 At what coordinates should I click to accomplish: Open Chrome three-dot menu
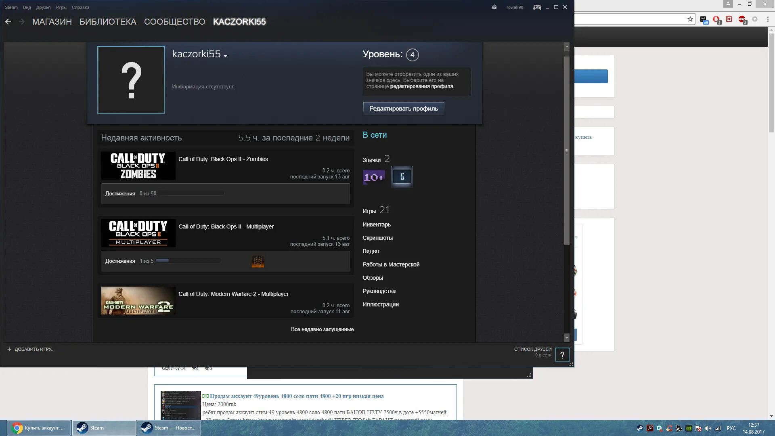click(x=768, y=19)
